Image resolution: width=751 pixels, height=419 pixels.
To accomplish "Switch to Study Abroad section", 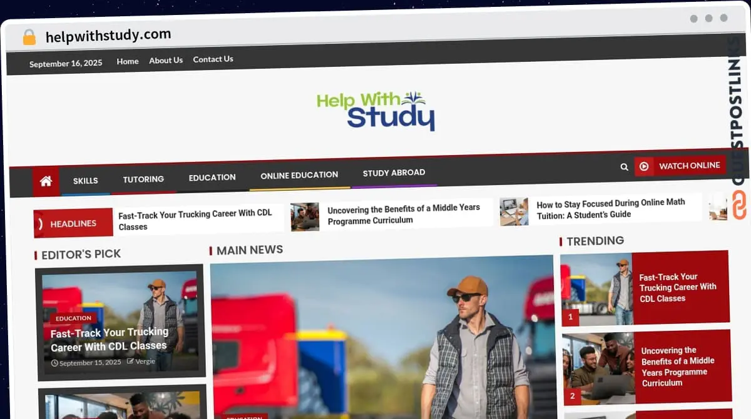I will [394, 173].
